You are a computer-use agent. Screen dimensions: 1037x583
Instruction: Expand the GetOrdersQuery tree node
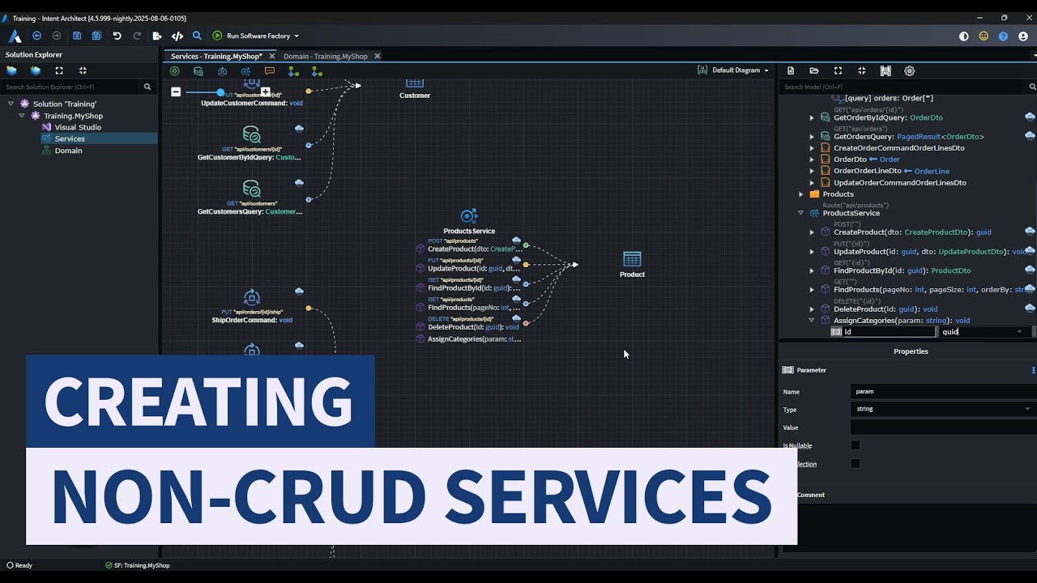tap(812, 137)
